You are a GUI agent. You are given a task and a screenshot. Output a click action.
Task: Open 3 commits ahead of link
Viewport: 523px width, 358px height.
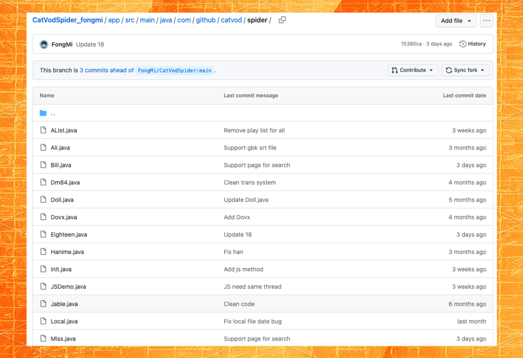(x=107, y=70)
